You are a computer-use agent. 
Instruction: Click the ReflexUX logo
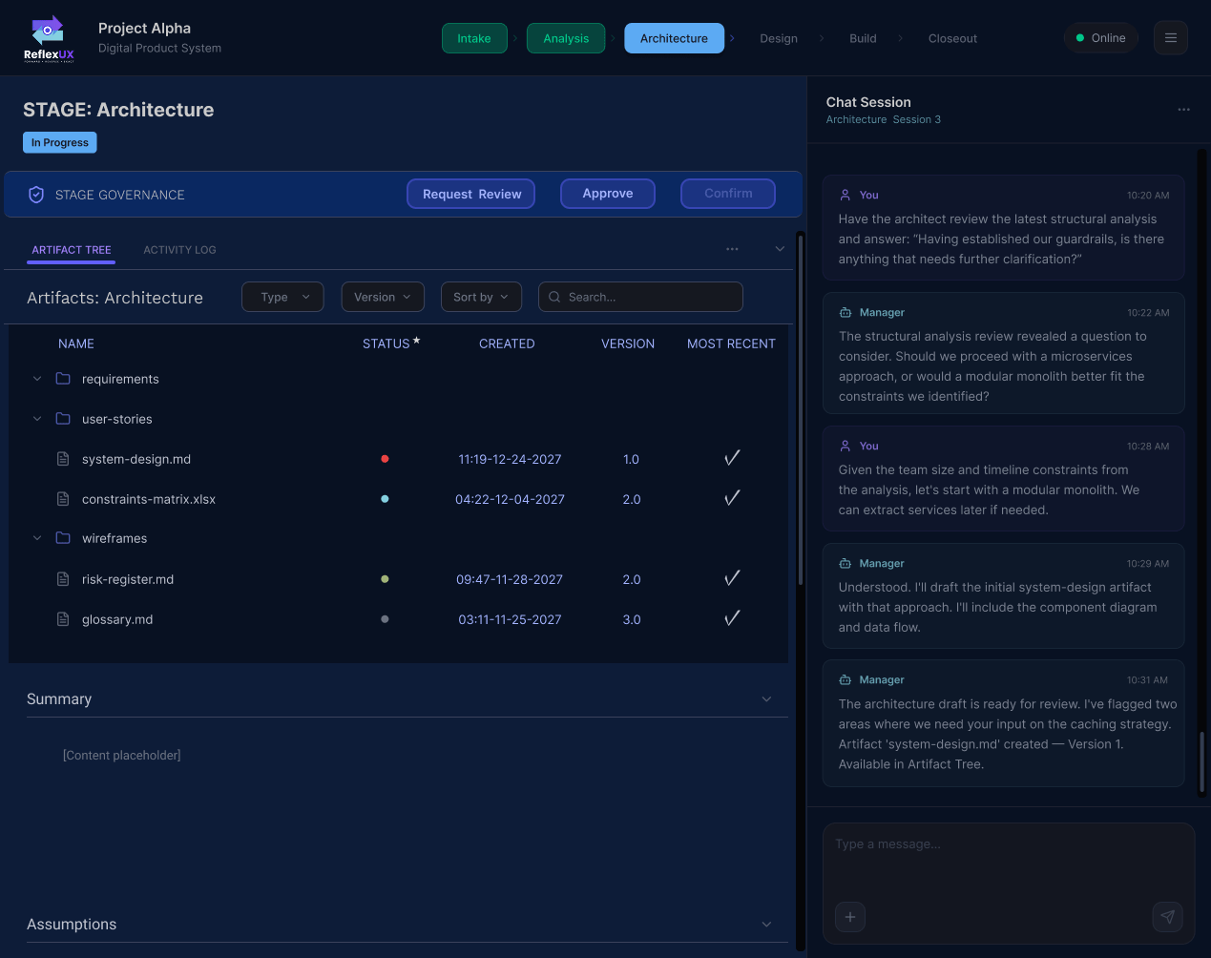pyautogui.click(x=49, y=38)
